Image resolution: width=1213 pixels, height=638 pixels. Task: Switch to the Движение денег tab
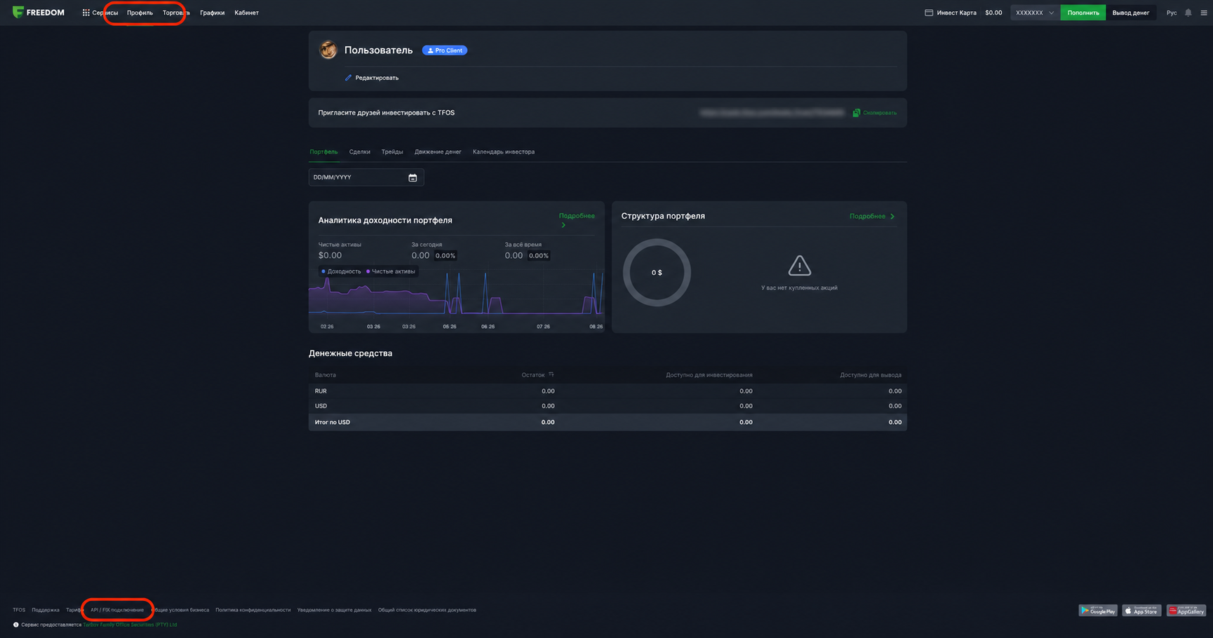(438, 151)
